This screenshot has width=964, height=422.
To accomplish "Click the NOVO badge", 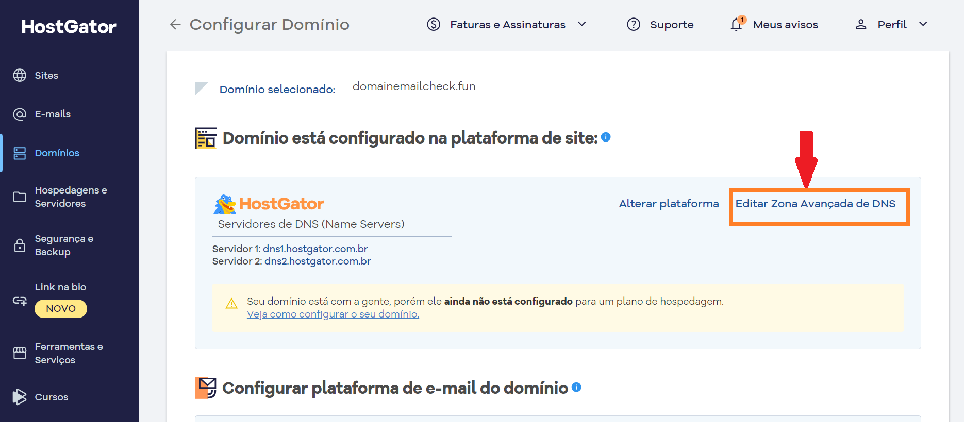I will [61, 309].
